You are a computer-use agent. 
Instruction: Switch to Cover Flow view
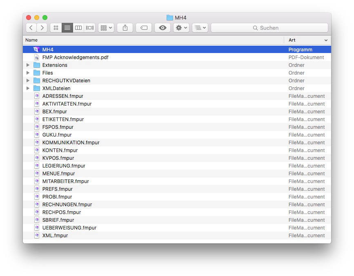90,28
